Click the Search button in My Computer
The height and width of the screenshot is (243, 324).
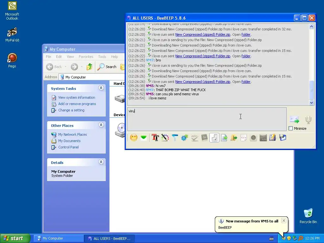coord(107,67)
